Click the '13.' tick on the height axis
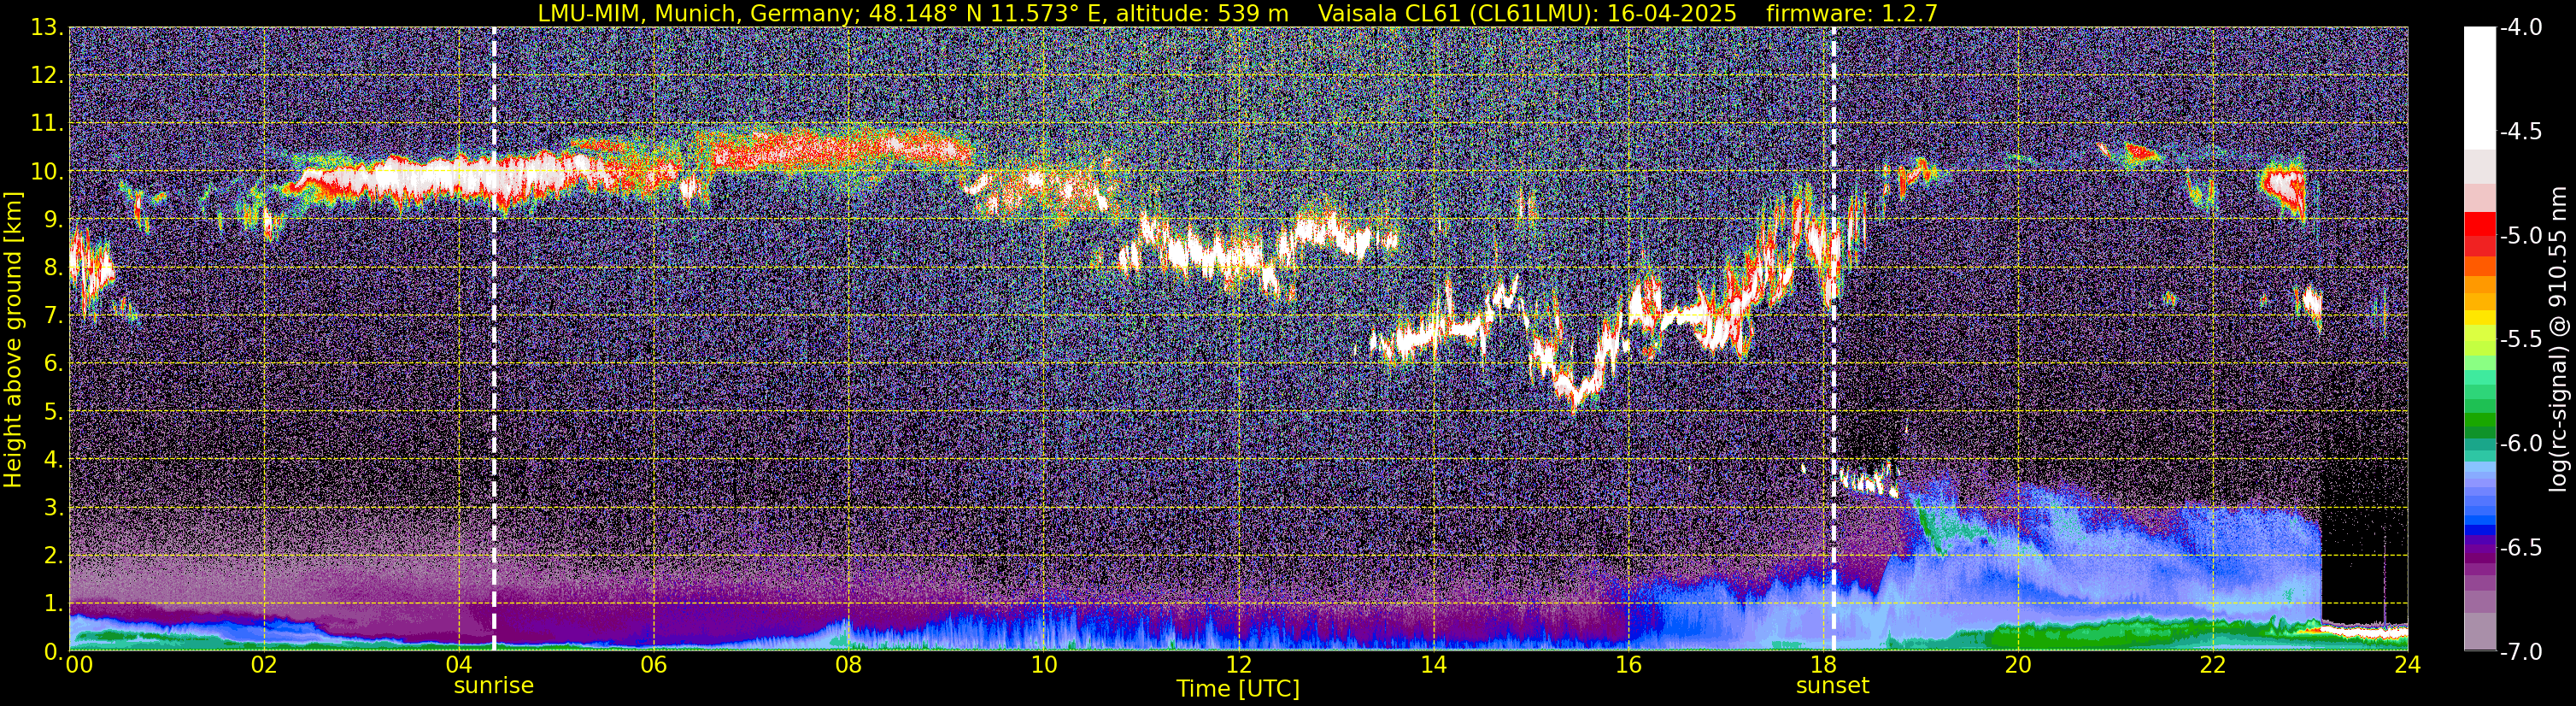This screenshot has height=706, width=2576. [47, 28]
